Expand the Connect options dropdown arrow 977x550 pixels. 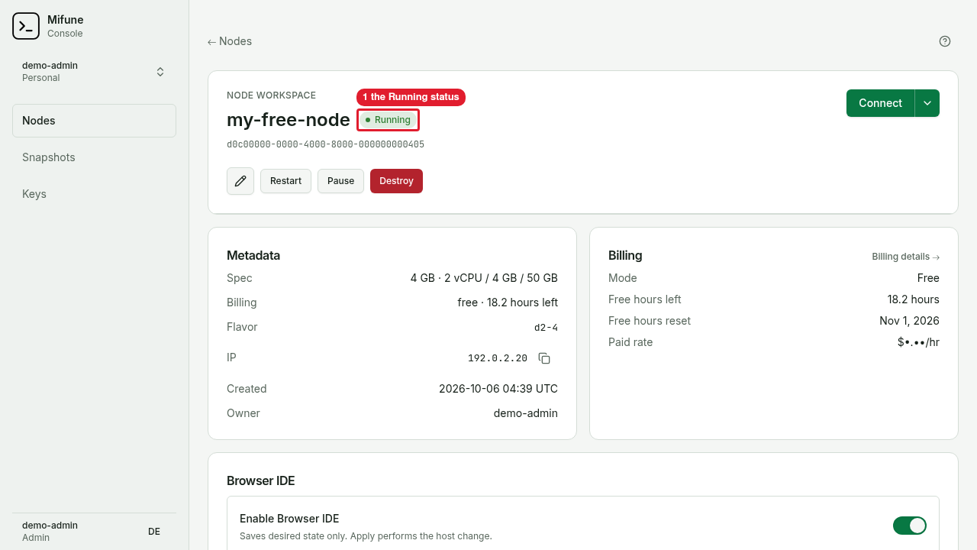(x=927, y=103)
